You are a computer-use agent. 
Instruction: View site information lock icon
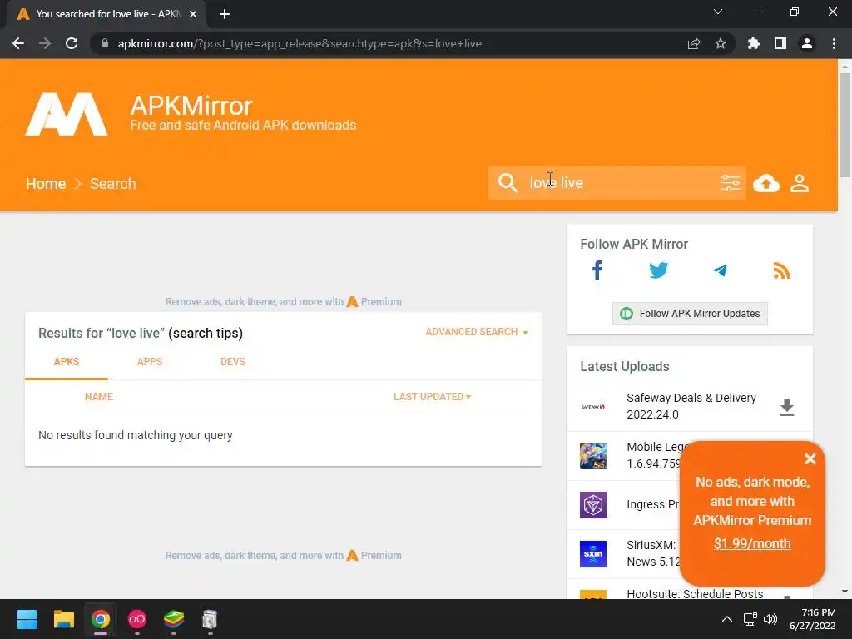pyautogui.click(x=105, y=43)
